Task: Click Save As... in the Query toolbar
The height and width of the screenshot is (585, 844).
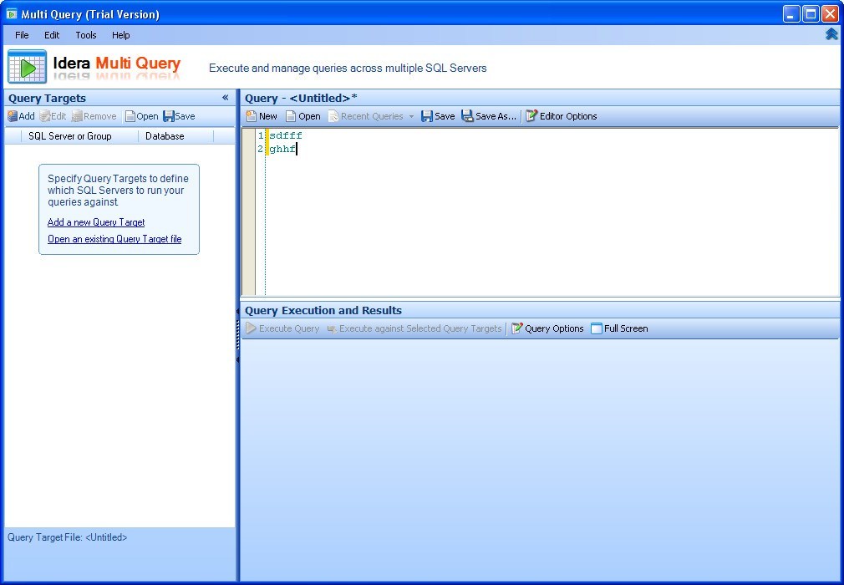Action: pos(489,116)
